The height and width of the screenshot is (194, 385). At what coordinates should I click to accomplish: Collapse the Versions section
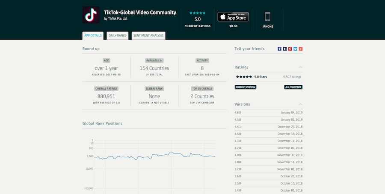[x=300, y=104]
